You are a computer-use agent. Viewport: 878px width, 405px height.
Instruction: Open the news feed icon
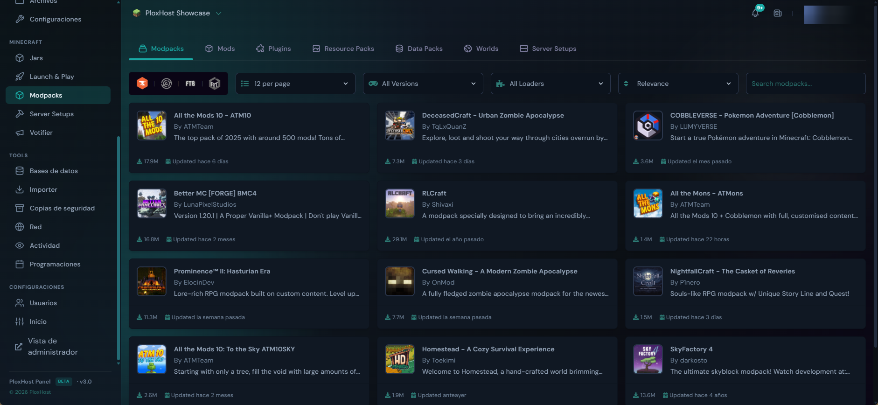tap(778, 13)
